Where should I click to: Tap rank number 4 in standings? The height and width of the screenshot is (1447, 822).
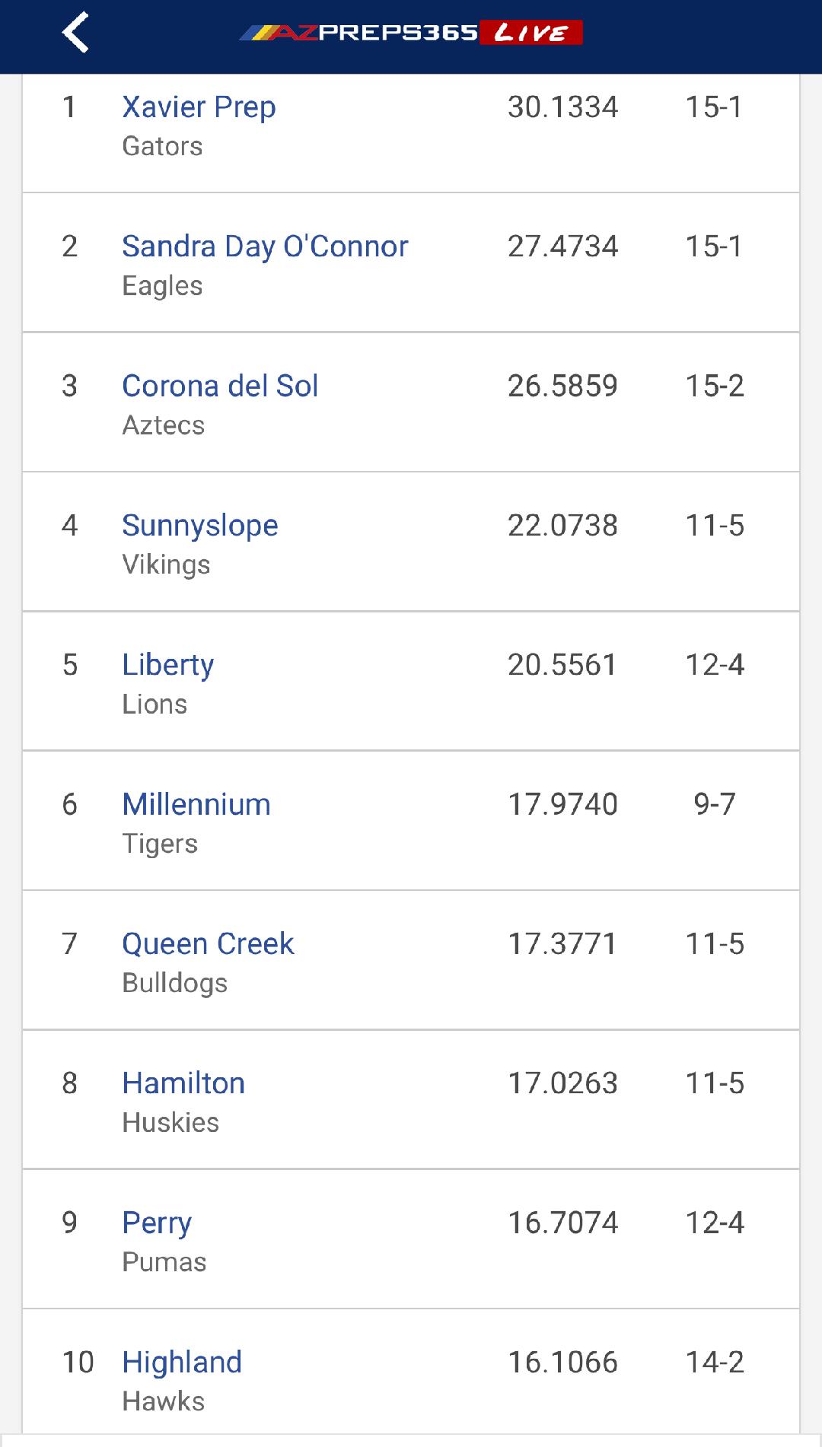point(69,525)
